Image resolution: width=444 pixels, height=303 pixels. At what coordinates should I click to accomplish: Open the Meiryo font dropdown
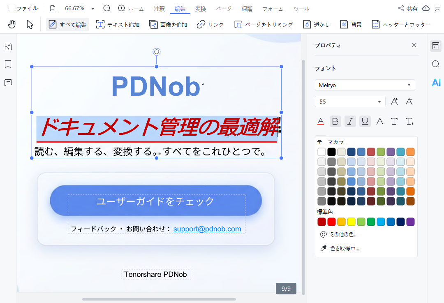tap(408, 85)
